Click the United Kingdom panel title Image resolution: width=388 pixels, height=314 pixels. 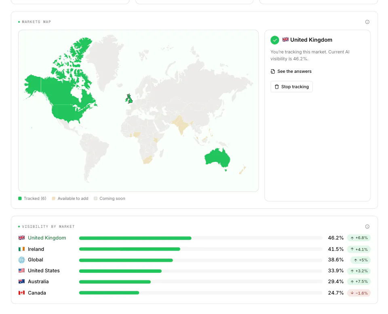click(311, 40)
